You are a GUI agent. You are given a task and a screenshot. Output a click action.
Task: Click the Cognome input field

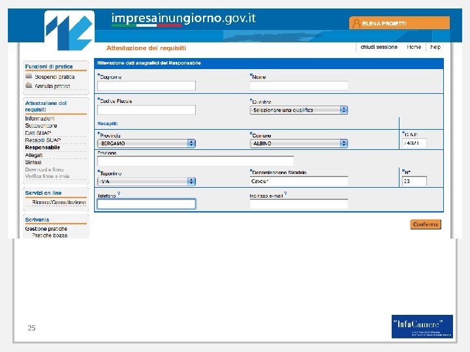[146, 85]
